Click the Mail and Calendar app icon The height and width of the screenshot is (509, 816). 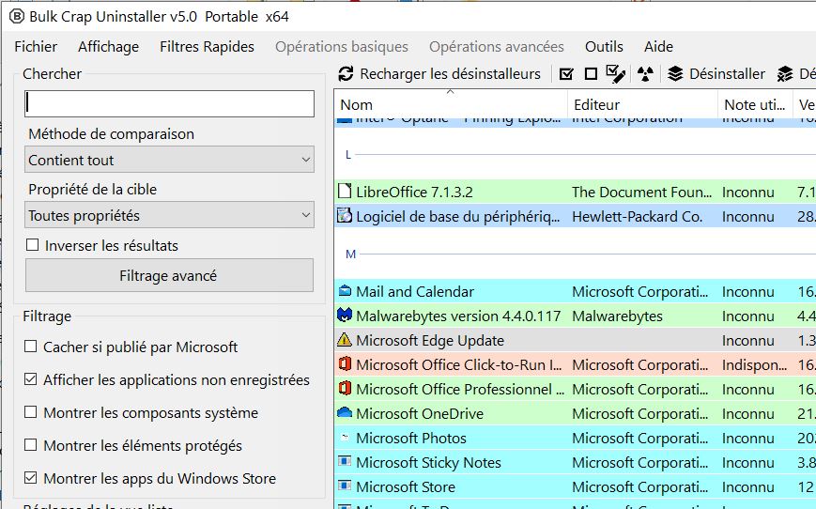coord(345,291)
